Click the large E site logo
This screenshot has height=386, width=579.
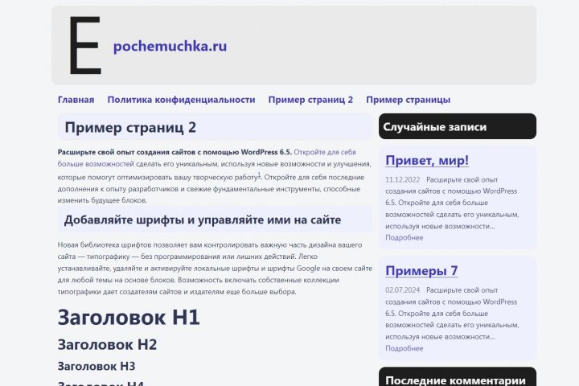[85, 45]
